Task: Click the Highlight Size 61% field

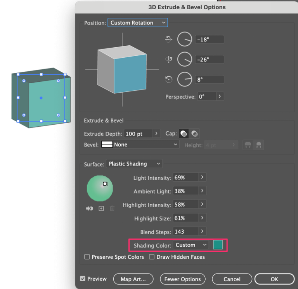Action: [186, 218]
